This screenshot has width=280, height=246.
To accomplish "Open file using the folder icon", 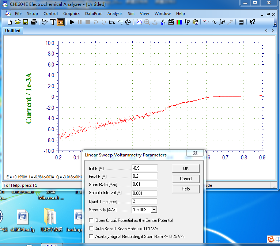I will pyautogui.click(x=18, y=22).
